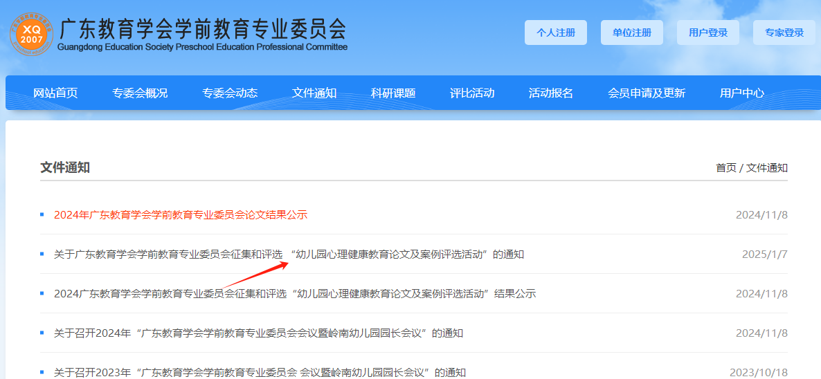Open the 活动报名 menu item

point(551,93)
